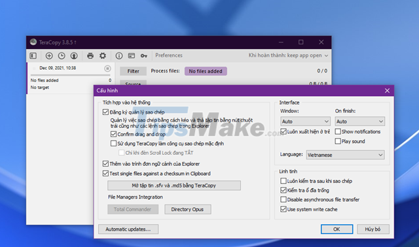Toggle the side panel icon in TeraCopy toolbar
419x247 pixels.
(x=33, y=56)
